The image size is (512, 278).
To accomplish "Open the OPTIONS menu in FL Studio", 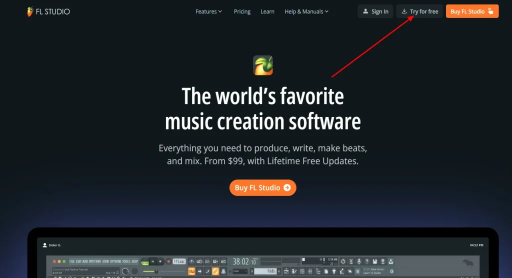I will point(115,261).
